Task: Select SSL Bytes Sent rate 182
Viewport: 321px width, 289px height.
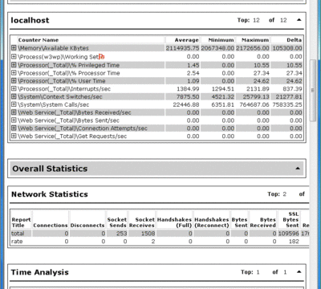Action: click(x=294, y=242)
